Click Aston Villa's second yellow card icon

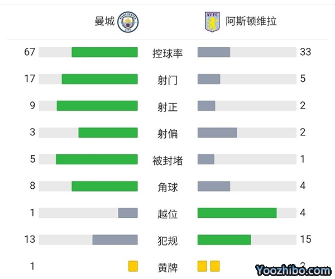point(215,266)
